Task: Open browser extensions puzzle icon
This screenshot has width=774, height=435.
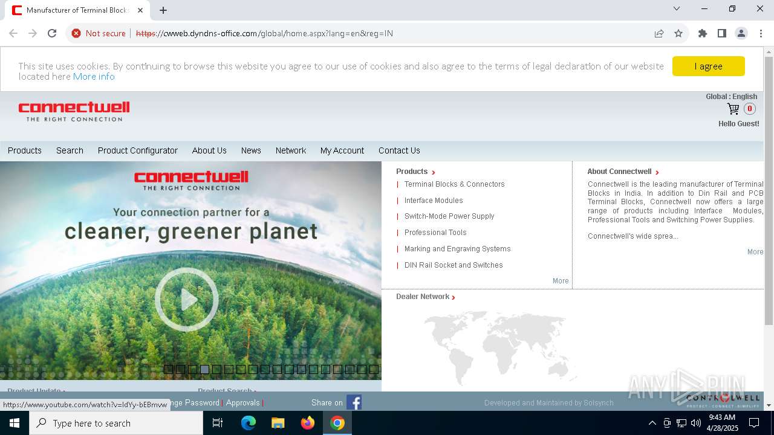Action: 703,33
